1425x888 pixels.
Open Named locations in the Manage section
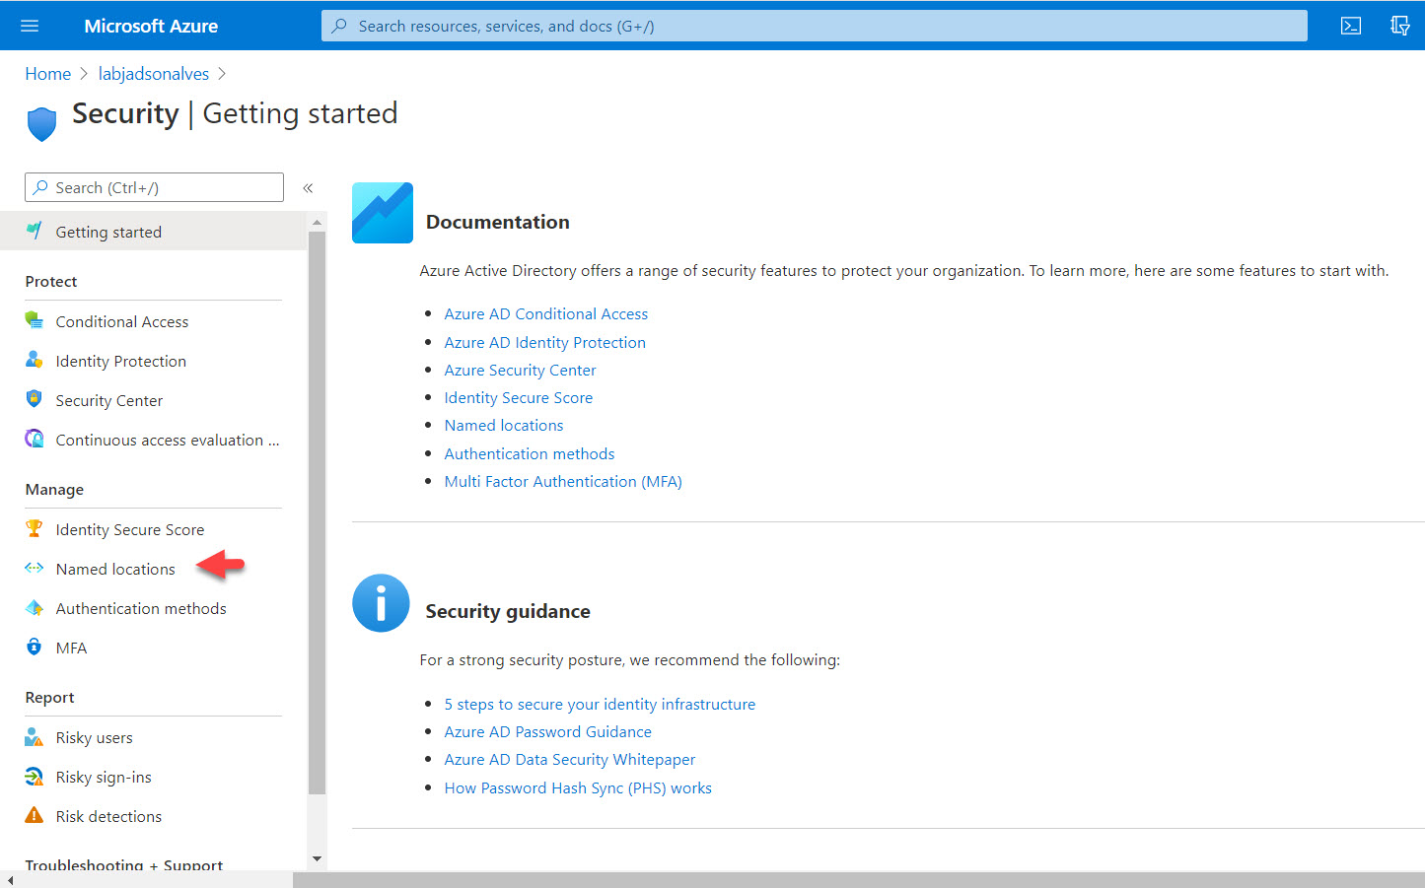pos(115,570)
